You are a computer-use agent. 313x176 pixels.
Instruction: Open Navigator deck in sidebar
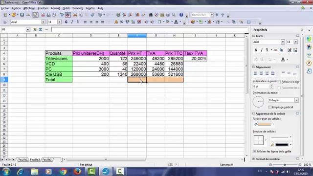coord(309,63)
